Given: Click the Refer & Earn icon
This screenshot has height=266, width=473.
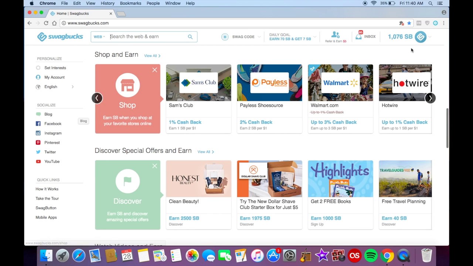Looking at the screenshot, I should pos(336,35).
